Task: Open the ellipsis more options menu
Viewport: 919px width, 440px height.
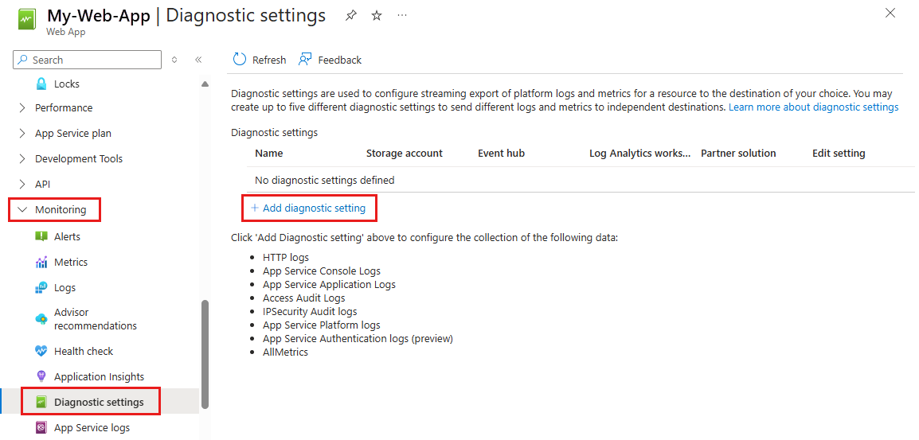Action: pos(402,16)
